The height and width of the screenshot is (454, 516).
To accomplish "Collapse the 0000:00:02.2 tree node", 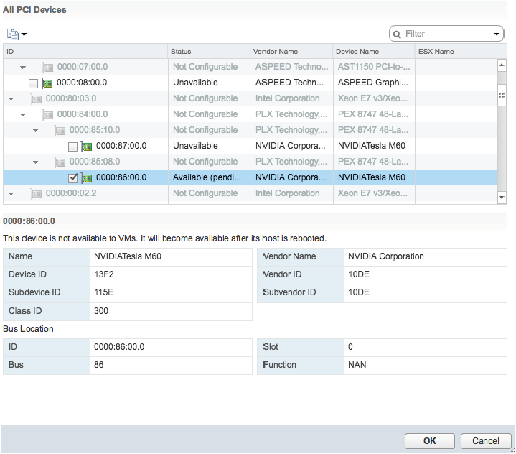I will pyautogui.click(x=11, y=194).
